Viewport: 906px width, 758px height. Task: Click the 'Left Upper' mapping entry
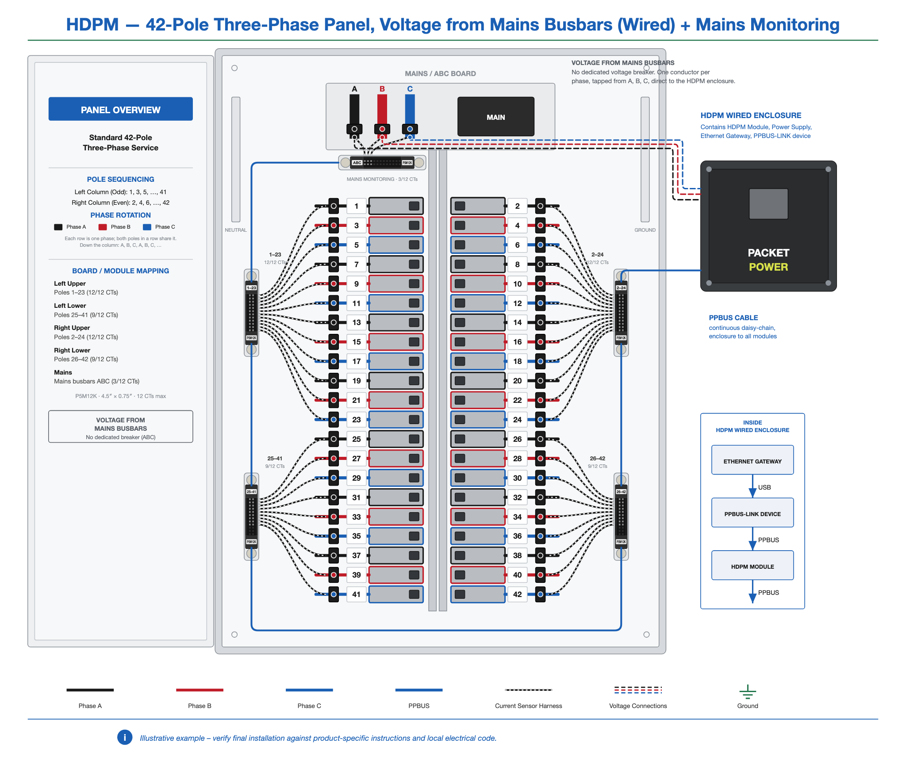[x=86, y=288]
